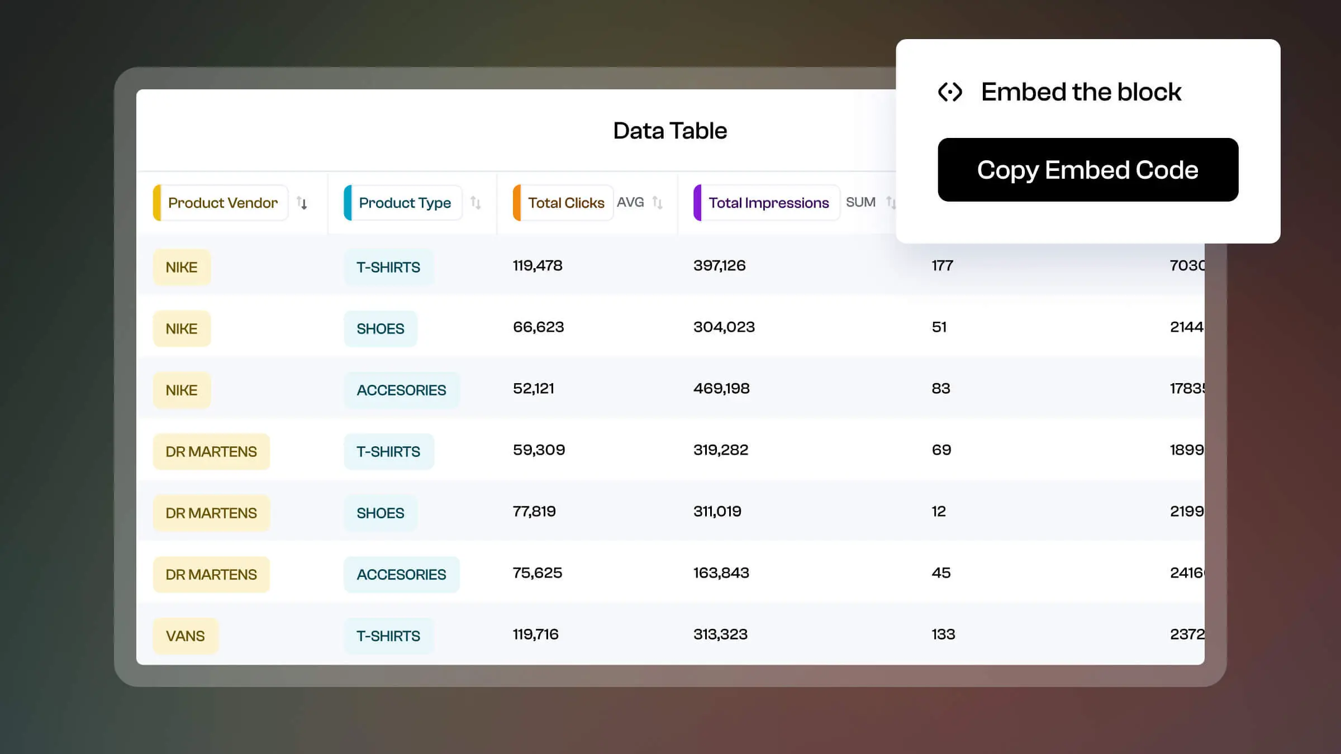Select the orange accent bar on Total Clicks header
Viewport: 1341px width, 754px height.
[517, 202]
